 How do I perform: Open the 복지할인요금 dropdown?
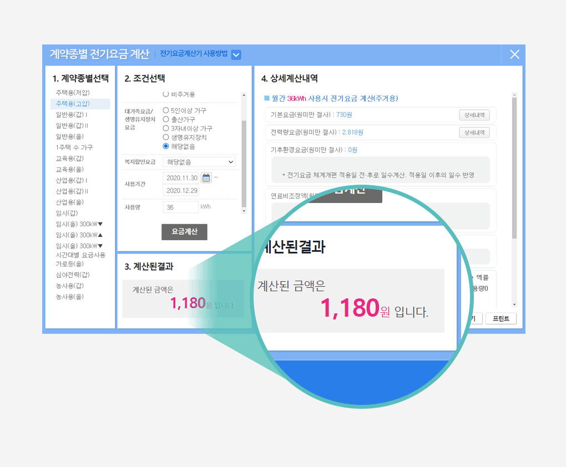click(199, 162)
